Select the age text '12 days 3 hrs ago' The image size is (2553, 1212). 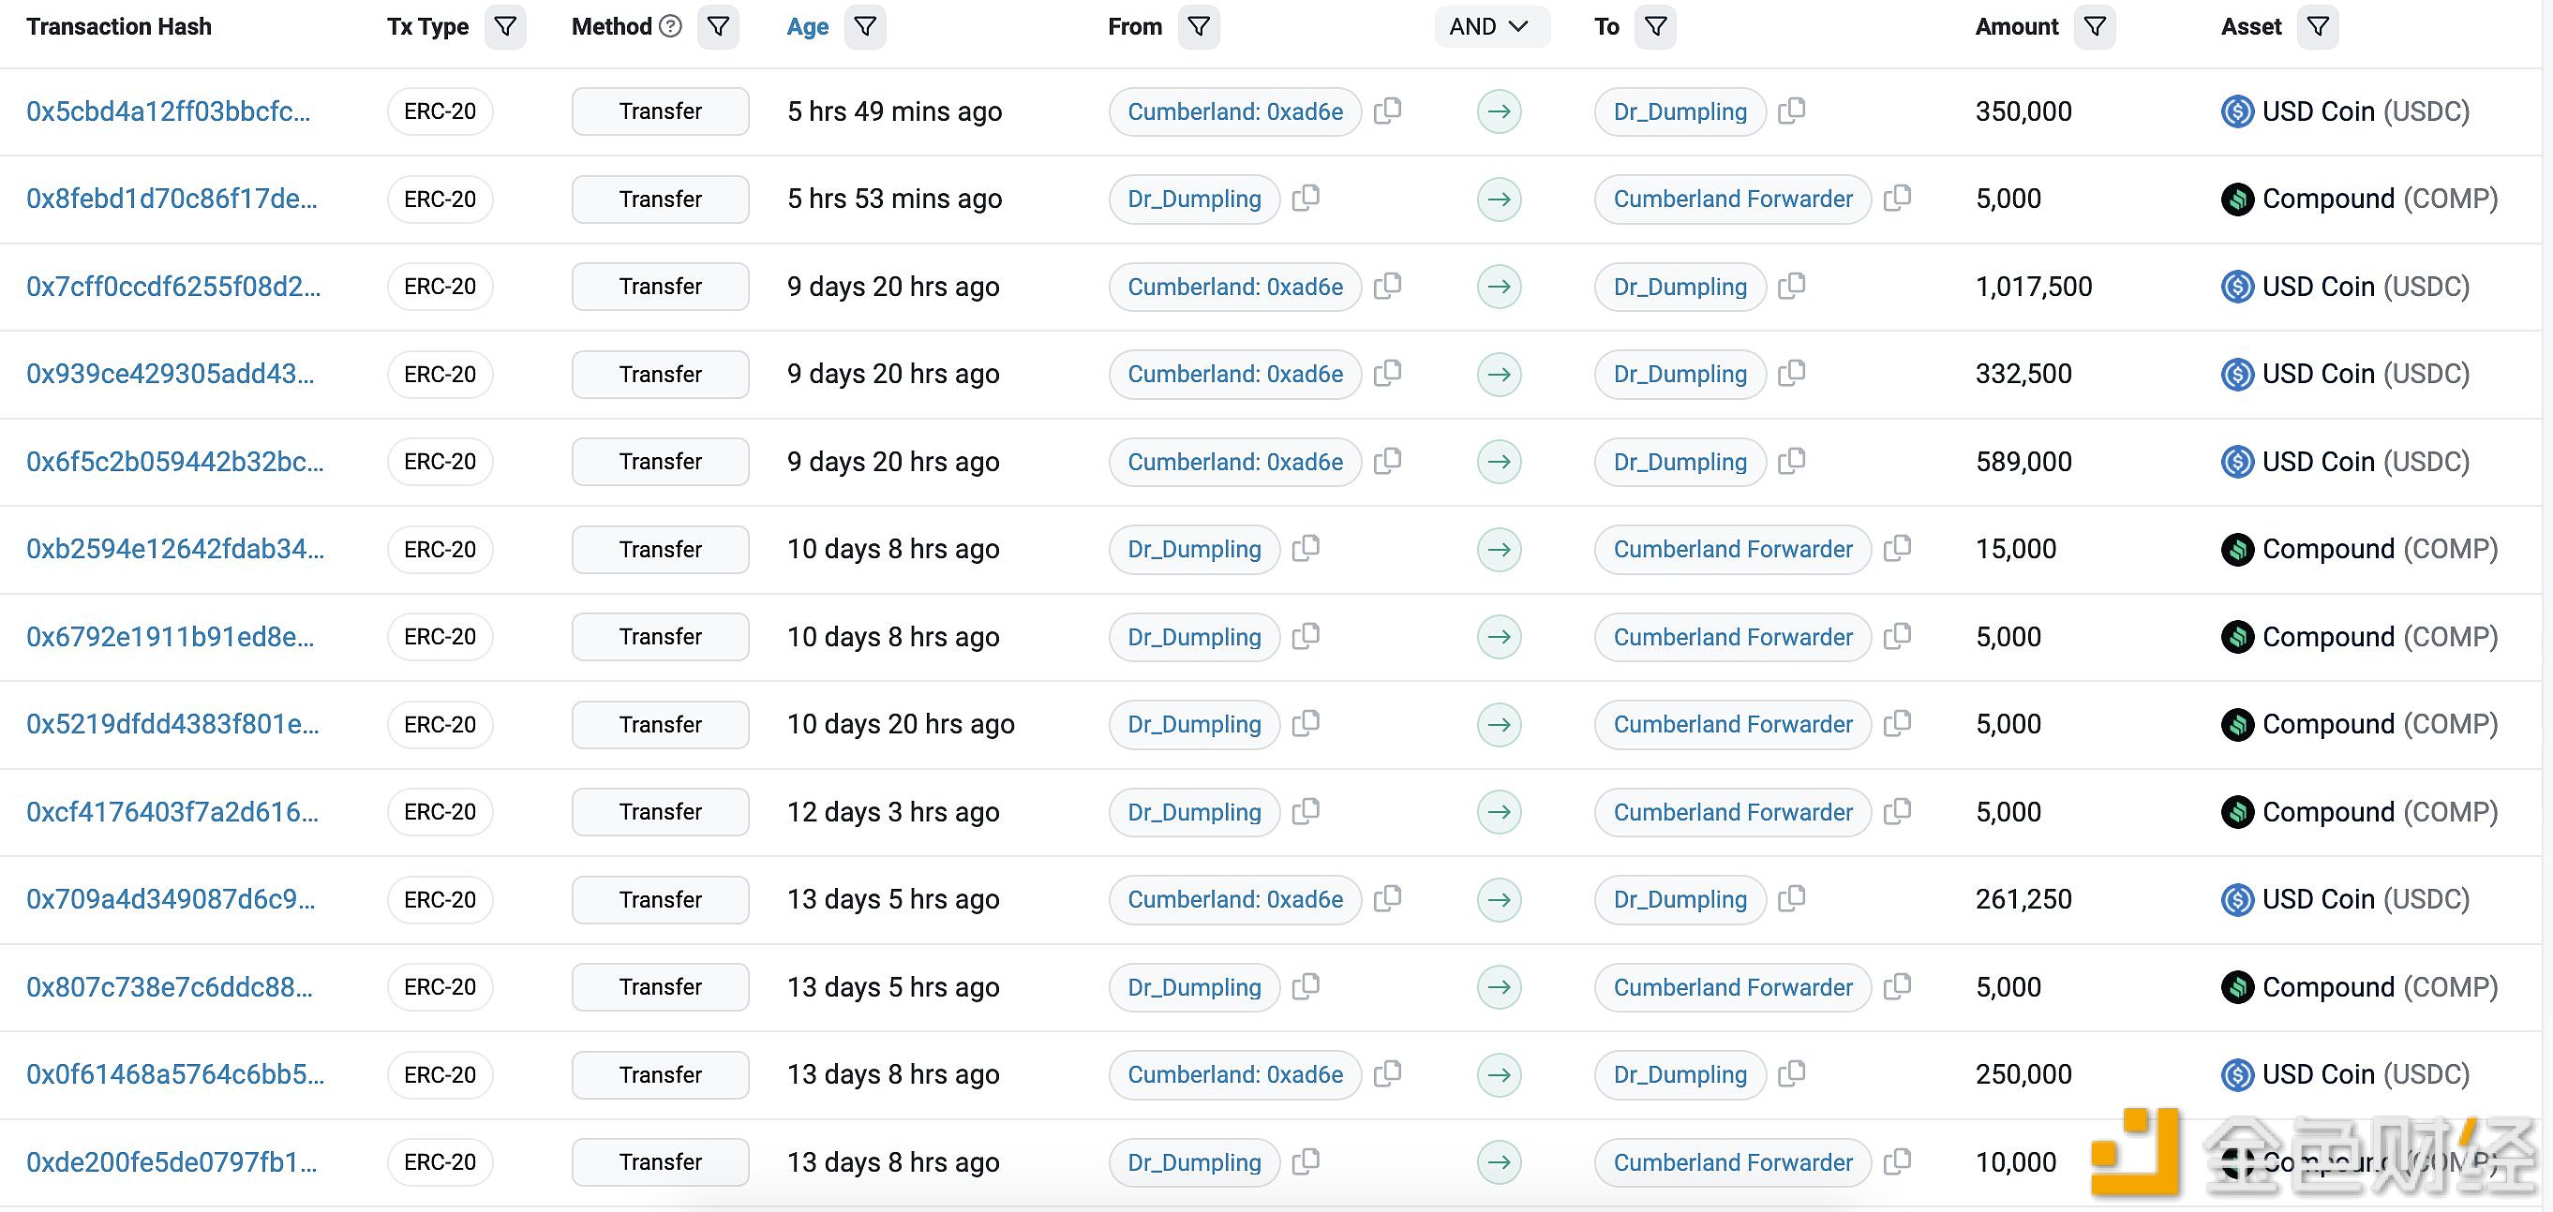point(893,812)
